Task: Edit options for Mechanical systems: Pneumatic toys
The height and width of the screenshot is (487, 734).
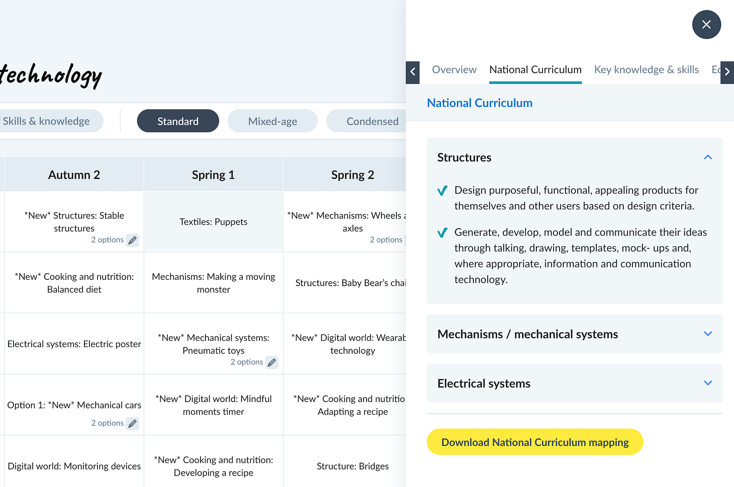Action: pyautogui.click(x=272, y=362)
